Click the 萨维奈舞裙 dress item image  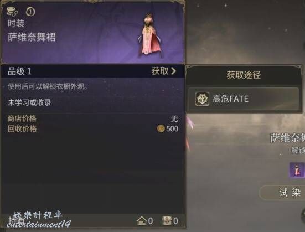(x=149, y=35)
